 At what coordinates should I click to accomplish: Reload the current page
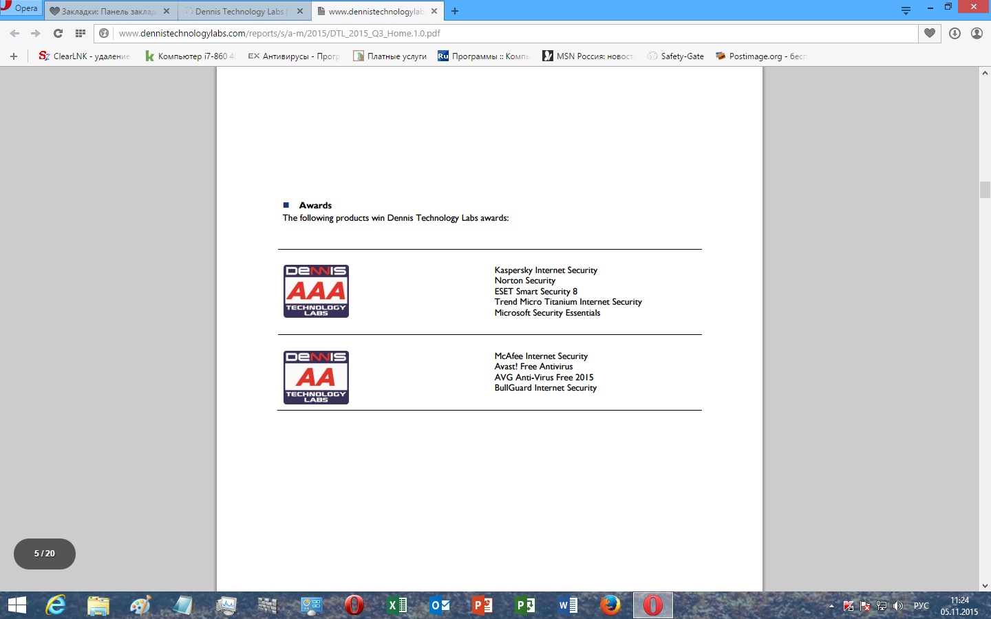click(x=58, y=33)
